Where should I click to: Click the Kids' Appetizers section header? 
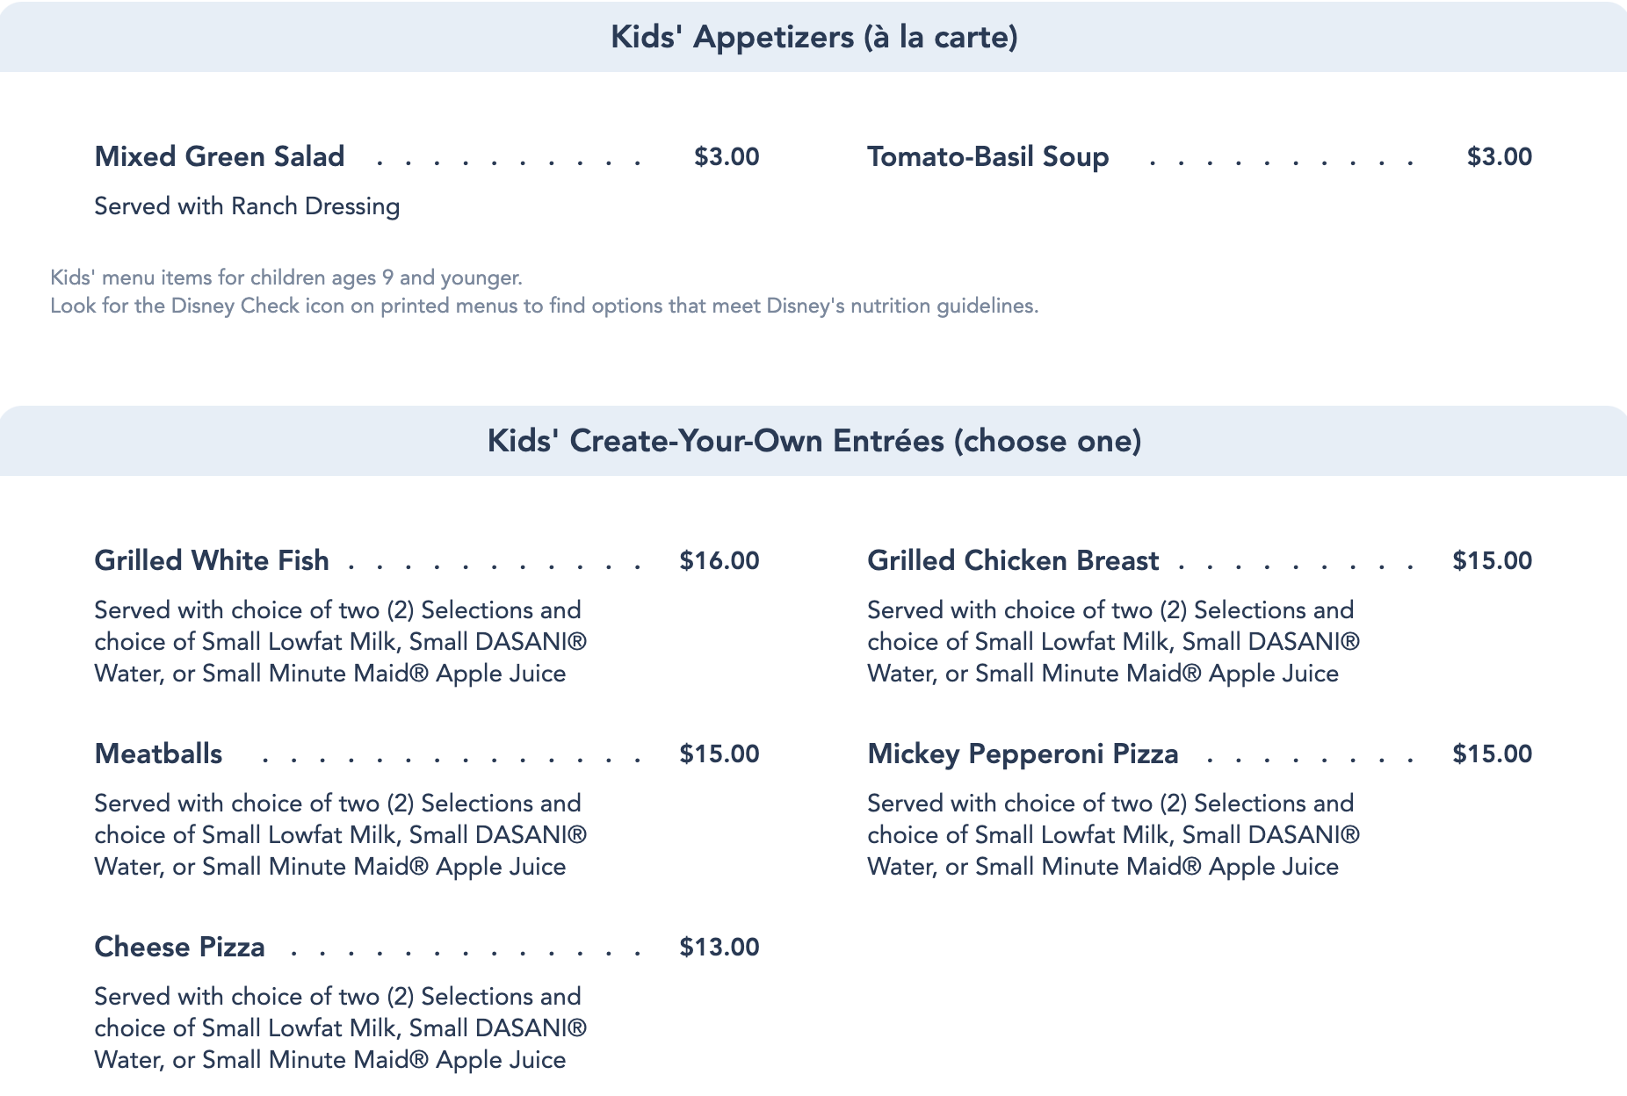coord(813,38)
